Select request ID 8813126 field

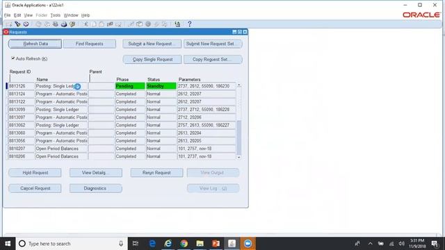point(22,86)
